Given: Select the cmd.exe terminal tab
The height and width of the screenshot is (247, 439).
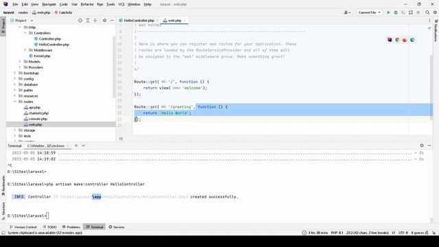Looking at the screenshot, I should (x=46, y=146).
